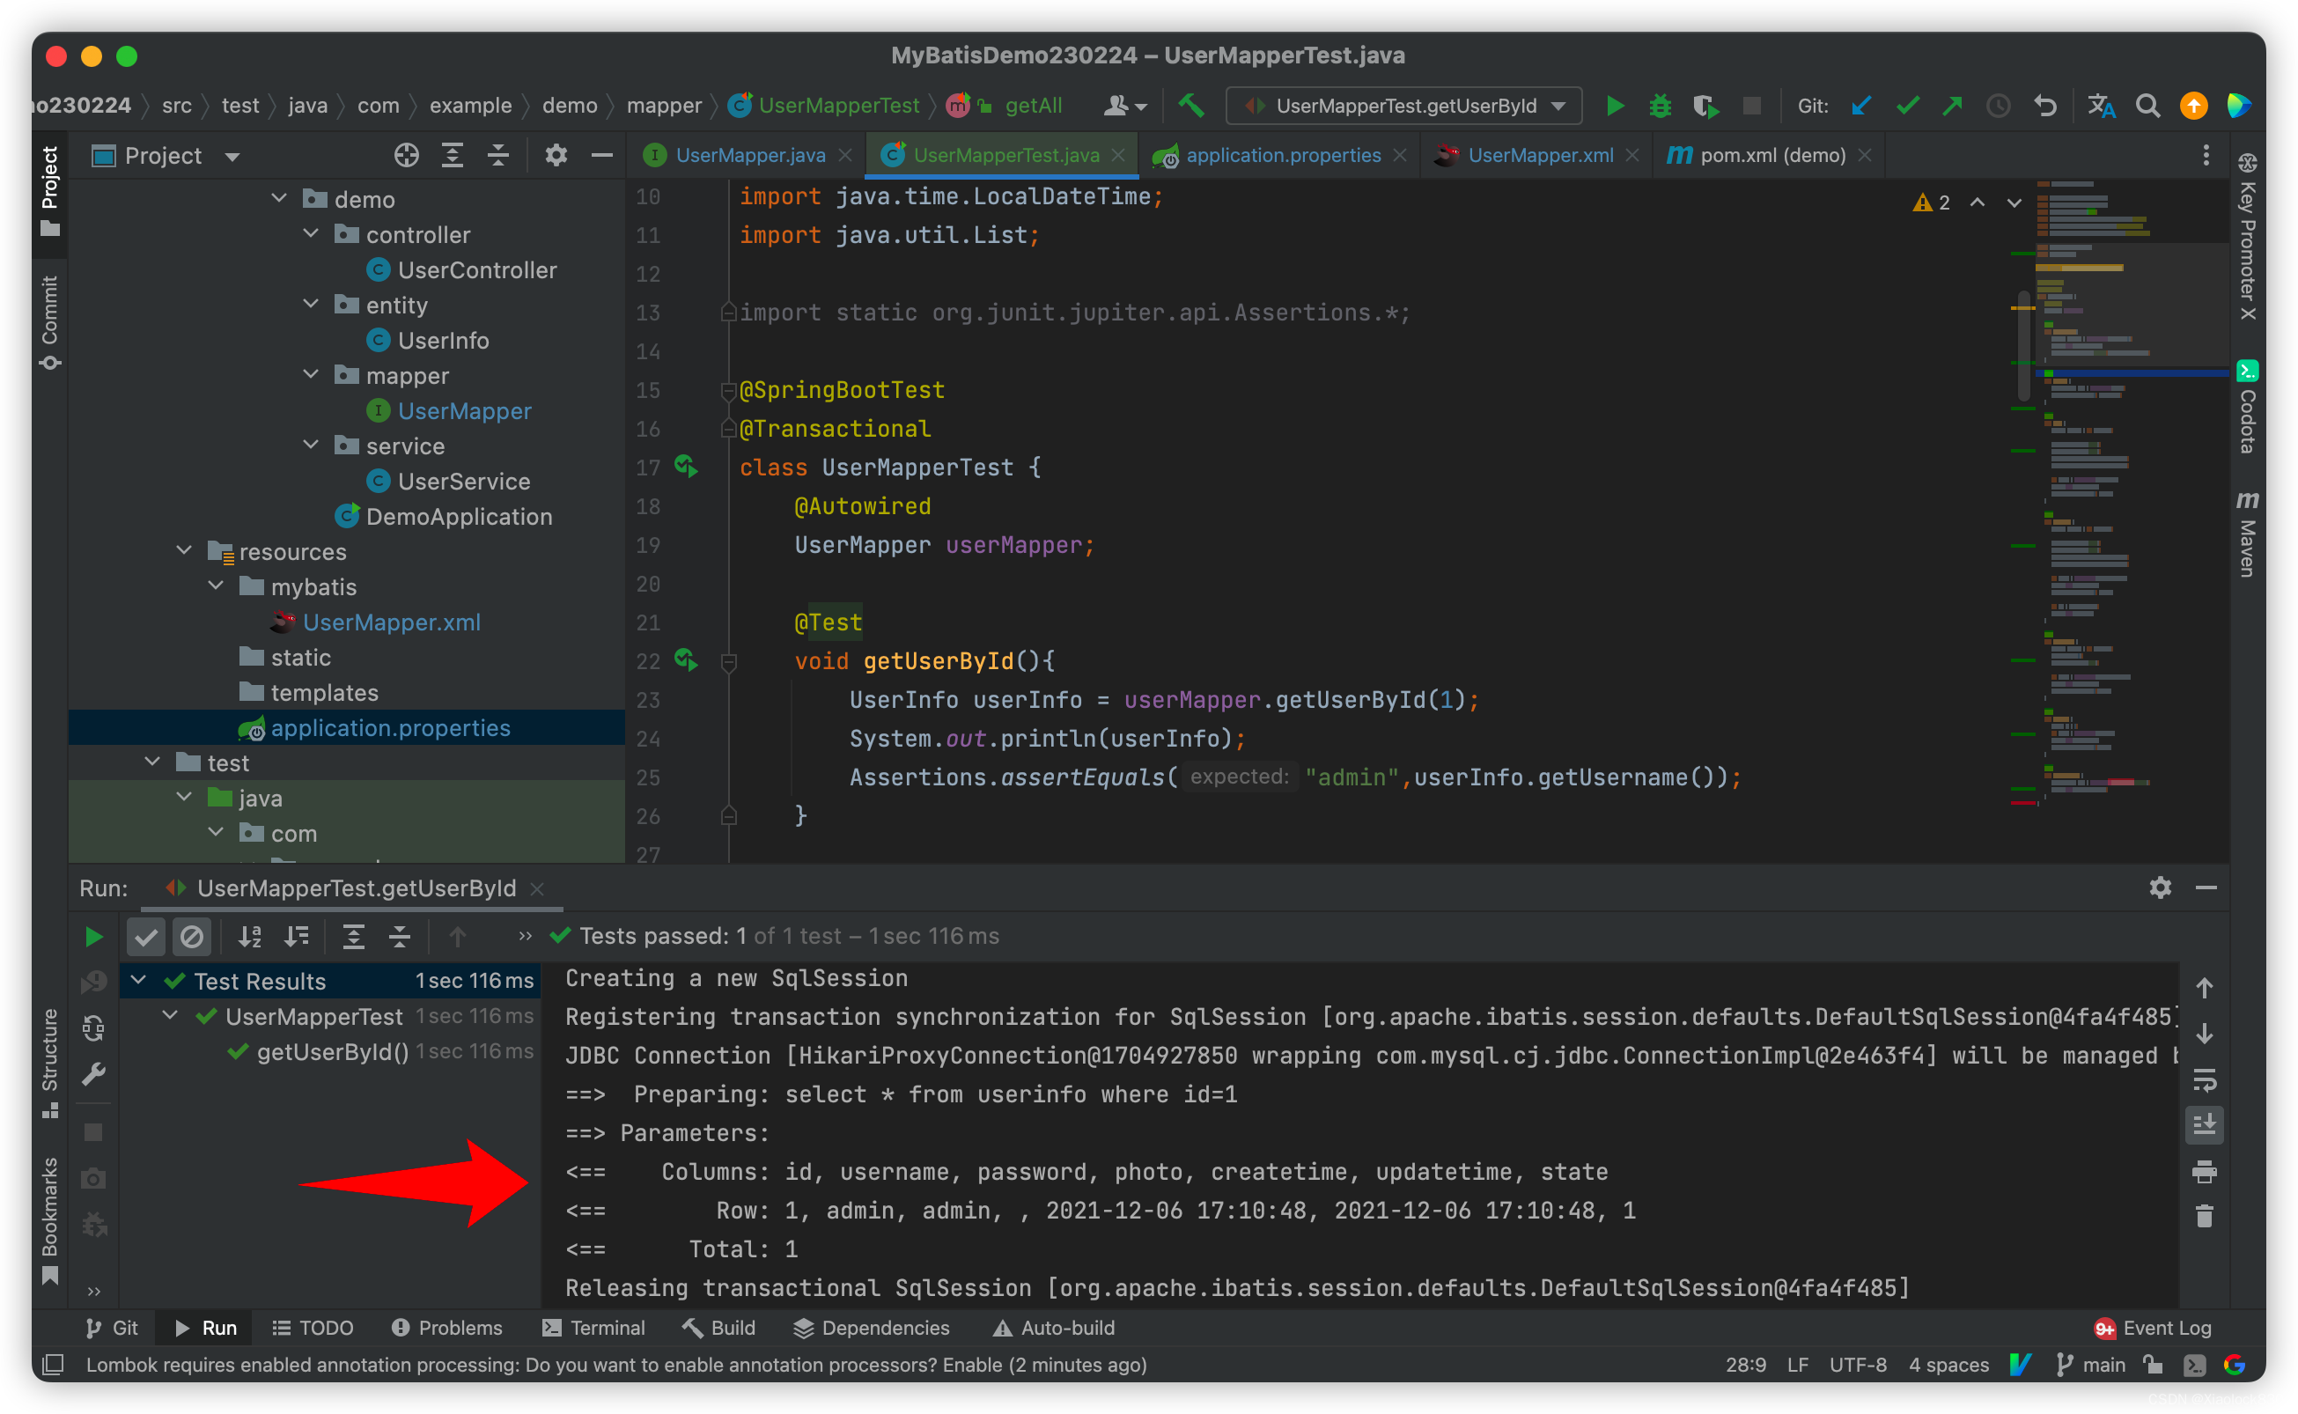
Task: Switch to UserMapper.xml editor tab
Action: [x=1540, y=155]
